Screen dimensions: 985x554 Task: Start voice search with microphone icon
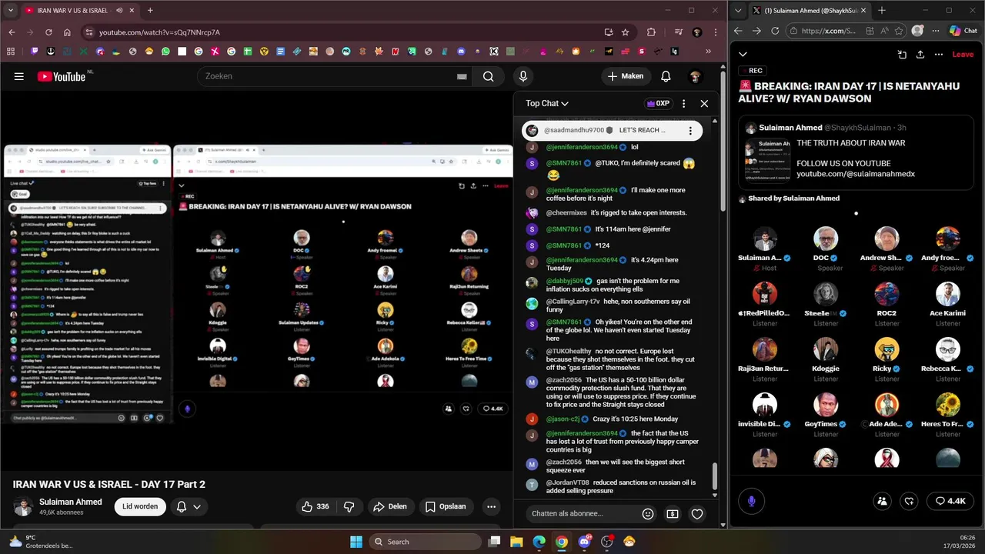[x=523, y=76]
